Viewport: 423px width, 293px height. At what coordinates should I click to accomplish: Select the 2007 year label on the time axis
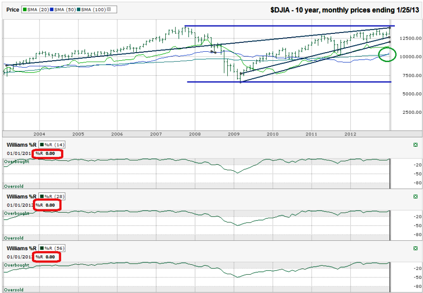pyautogui.click(x=156, y=134)
